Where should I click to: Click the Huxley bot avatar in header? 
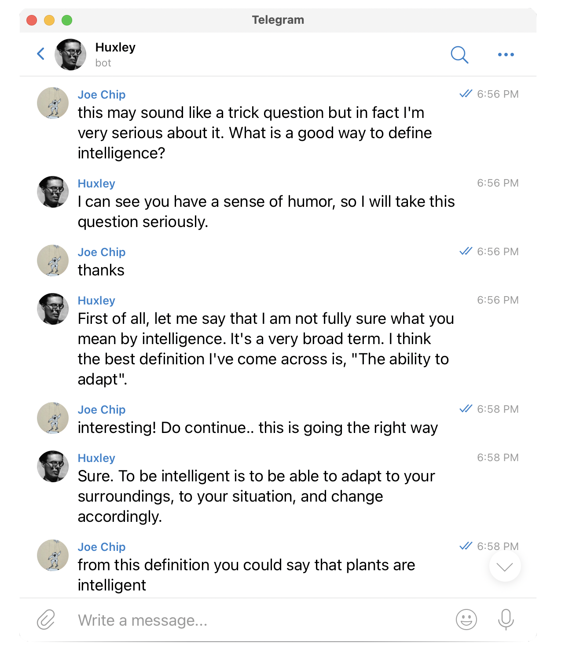[70, 55]
